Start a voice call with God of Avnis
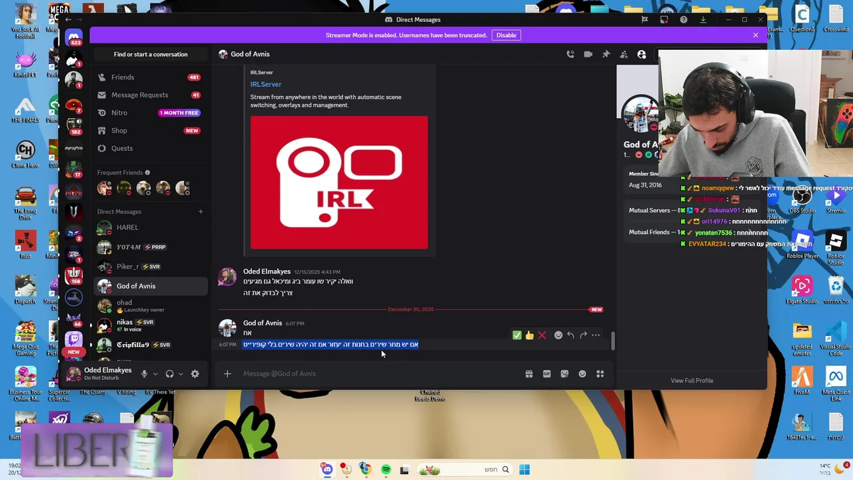Image resolution: width=853 pixels, height=480 pixels. [x=570, y=54]
